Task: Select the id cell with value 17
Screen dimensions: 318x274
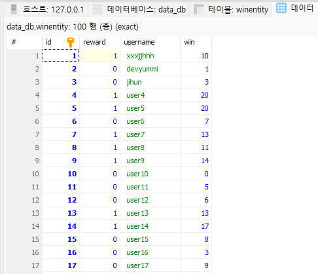Action: pos(61,265)
